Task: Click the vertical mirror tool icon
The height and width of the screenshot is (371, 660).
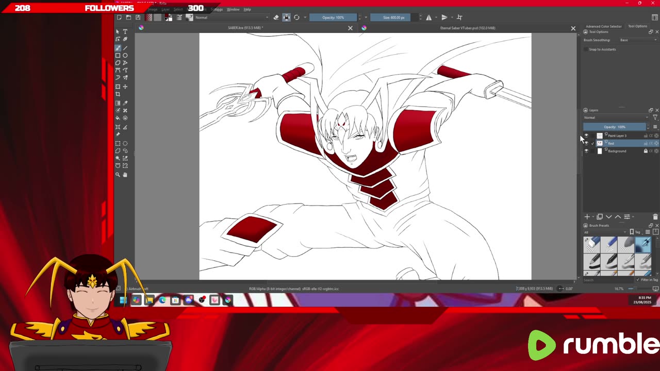Action: (444, 18)
